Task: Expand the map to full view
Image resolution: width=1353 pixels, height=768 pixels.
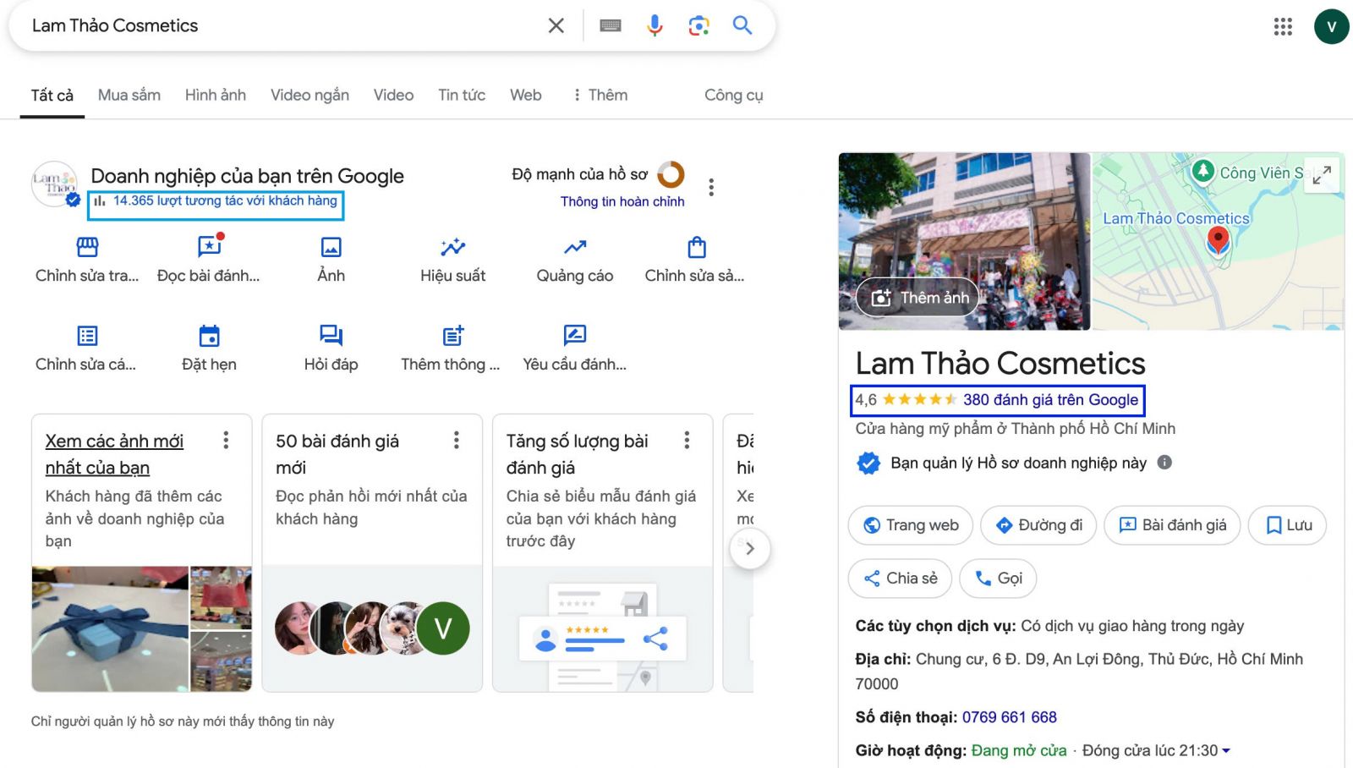Action: tap(1322, 175)
